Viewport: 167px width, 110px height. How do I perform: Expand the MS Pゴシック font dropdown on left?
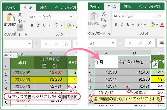click(x=71, y=17)
